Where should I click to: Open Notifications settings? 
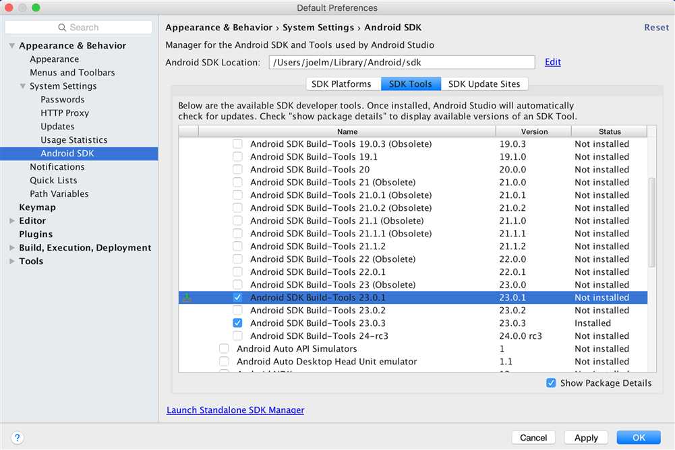click(57, 167)
